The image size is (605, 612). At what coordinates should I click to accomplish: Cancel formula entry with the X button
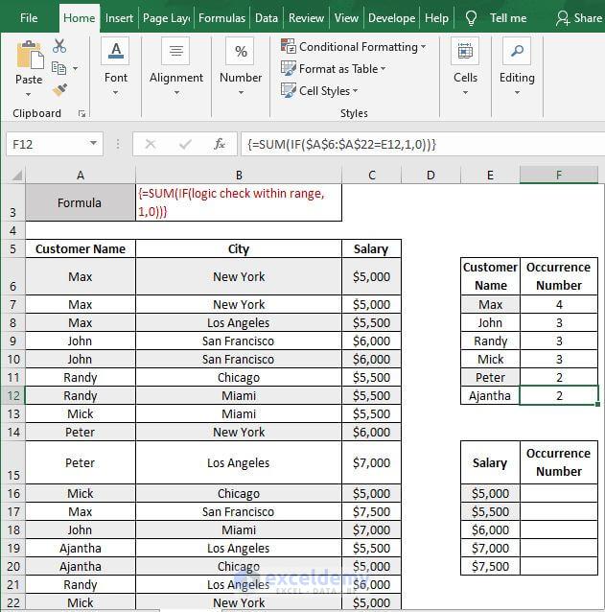click(x=151, y=145)
